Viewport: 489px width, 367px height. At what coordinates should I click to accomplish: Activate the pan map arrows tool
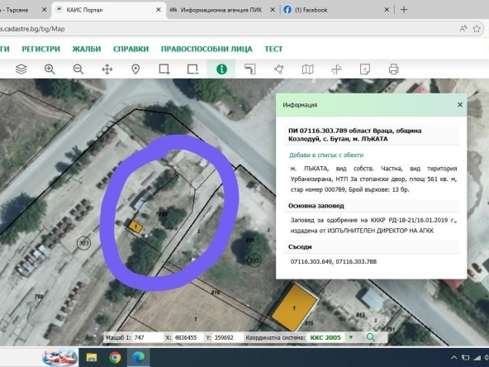point(107,69)
